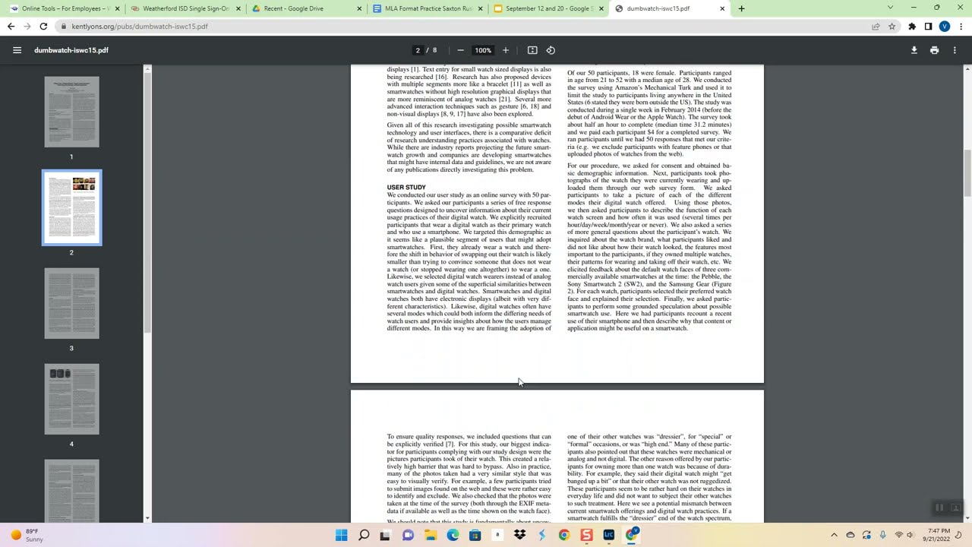Zoom in the PDF with plus button
This screenshot has height=547, width=972.
coord(506,50)
